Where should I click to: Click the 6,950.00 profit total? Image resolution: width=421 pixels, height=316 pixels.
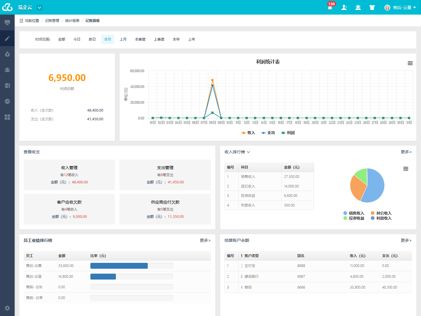[x=67, y=78]
